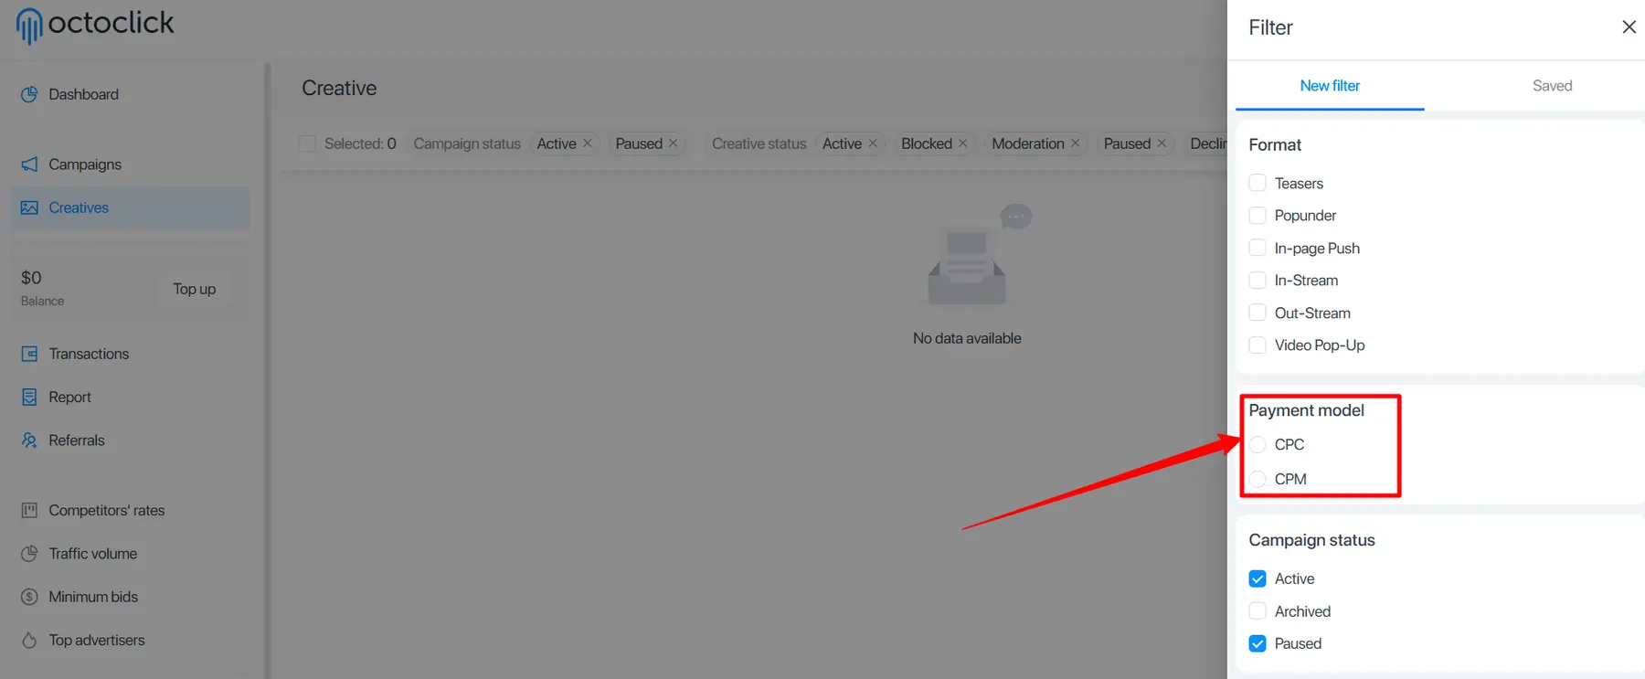This screenshot has width=1645, height=679.
Task: Check the Video Pop-Up checkbox
Action: pyautogui.click(x=1258, y=345)
